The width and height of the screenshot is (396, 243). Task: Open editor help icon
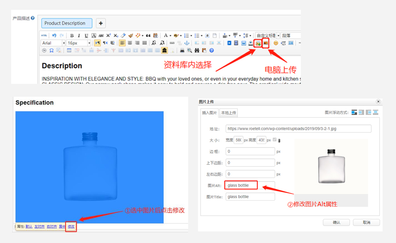click(211, 51)
